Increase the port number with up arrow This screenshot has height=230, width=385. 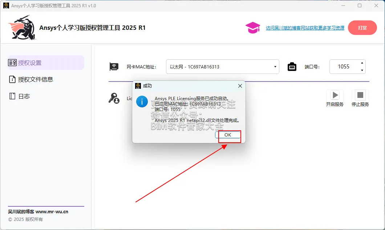362,63
